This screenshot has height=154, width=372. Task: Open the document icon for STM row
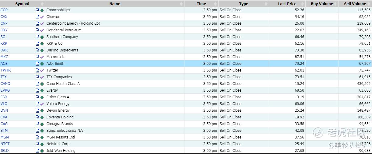point(37,131)
